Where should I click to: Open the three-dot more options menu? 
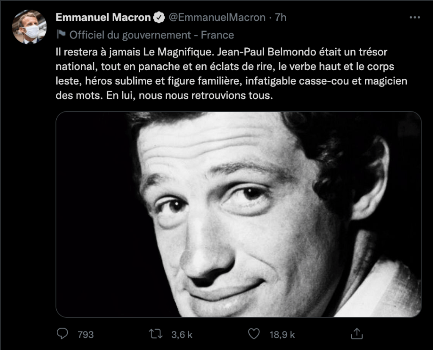tap(414, 18)
